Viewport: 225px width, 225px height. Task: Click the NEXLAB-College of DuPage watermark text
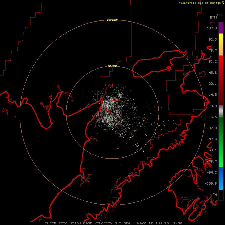click(201, 3)
